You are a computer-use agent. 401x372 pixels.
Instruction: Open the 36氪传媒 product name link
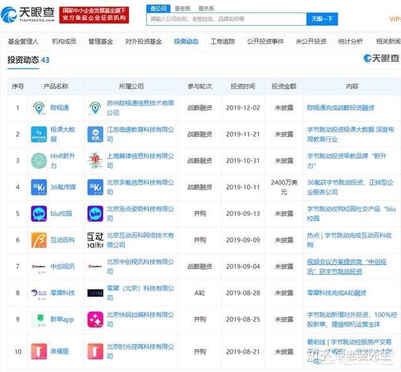click(63, 187)
